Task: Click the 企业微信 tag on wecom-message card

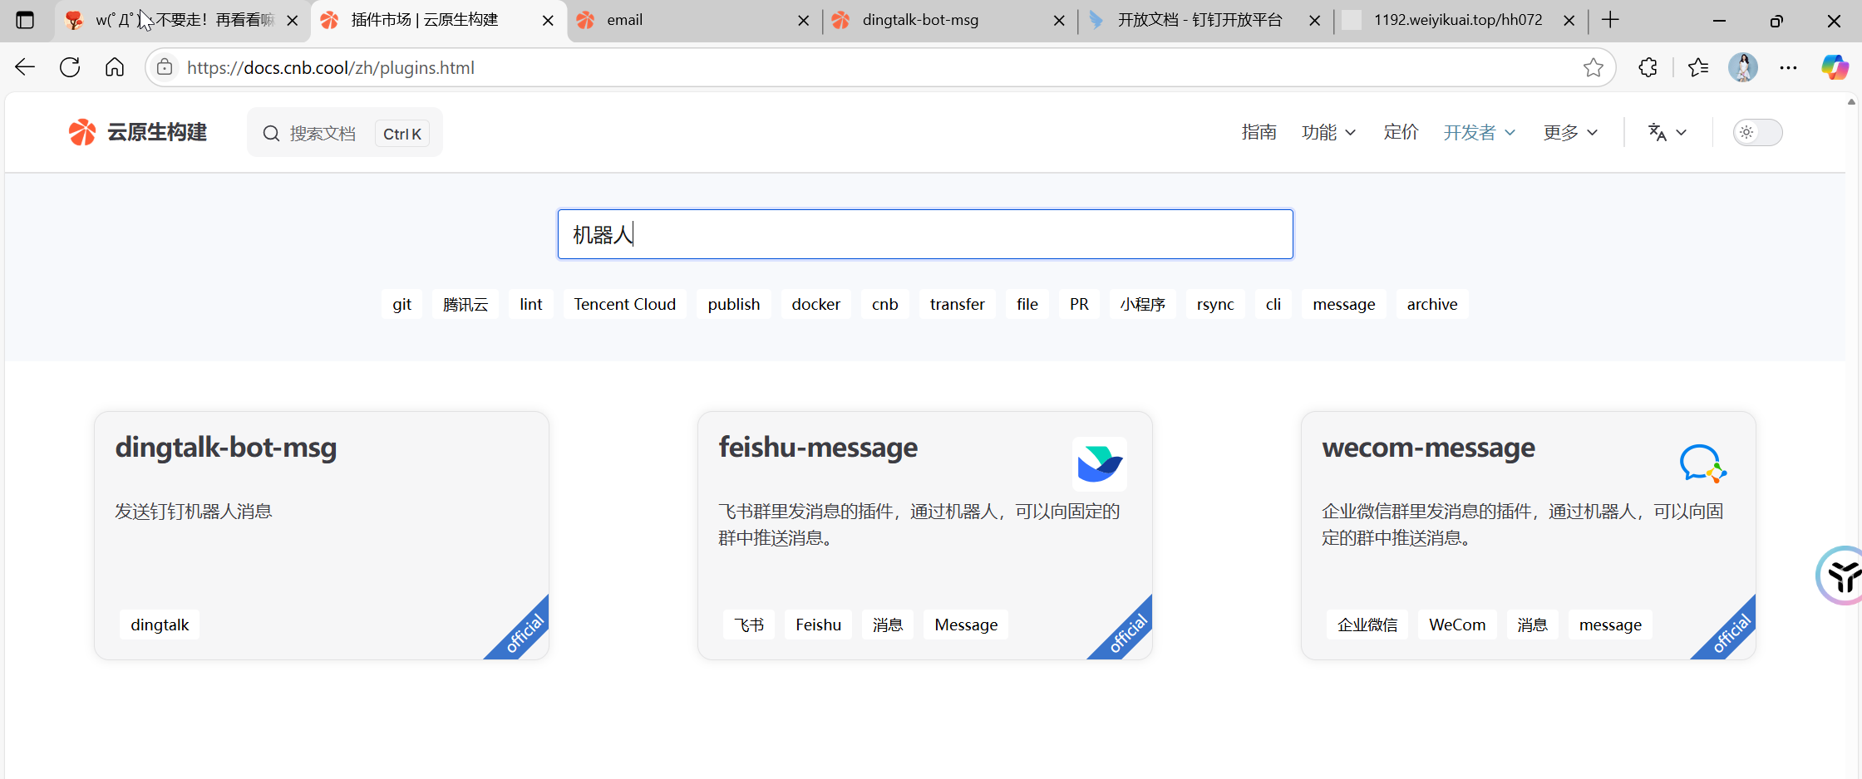Action: click(1367, 625)
